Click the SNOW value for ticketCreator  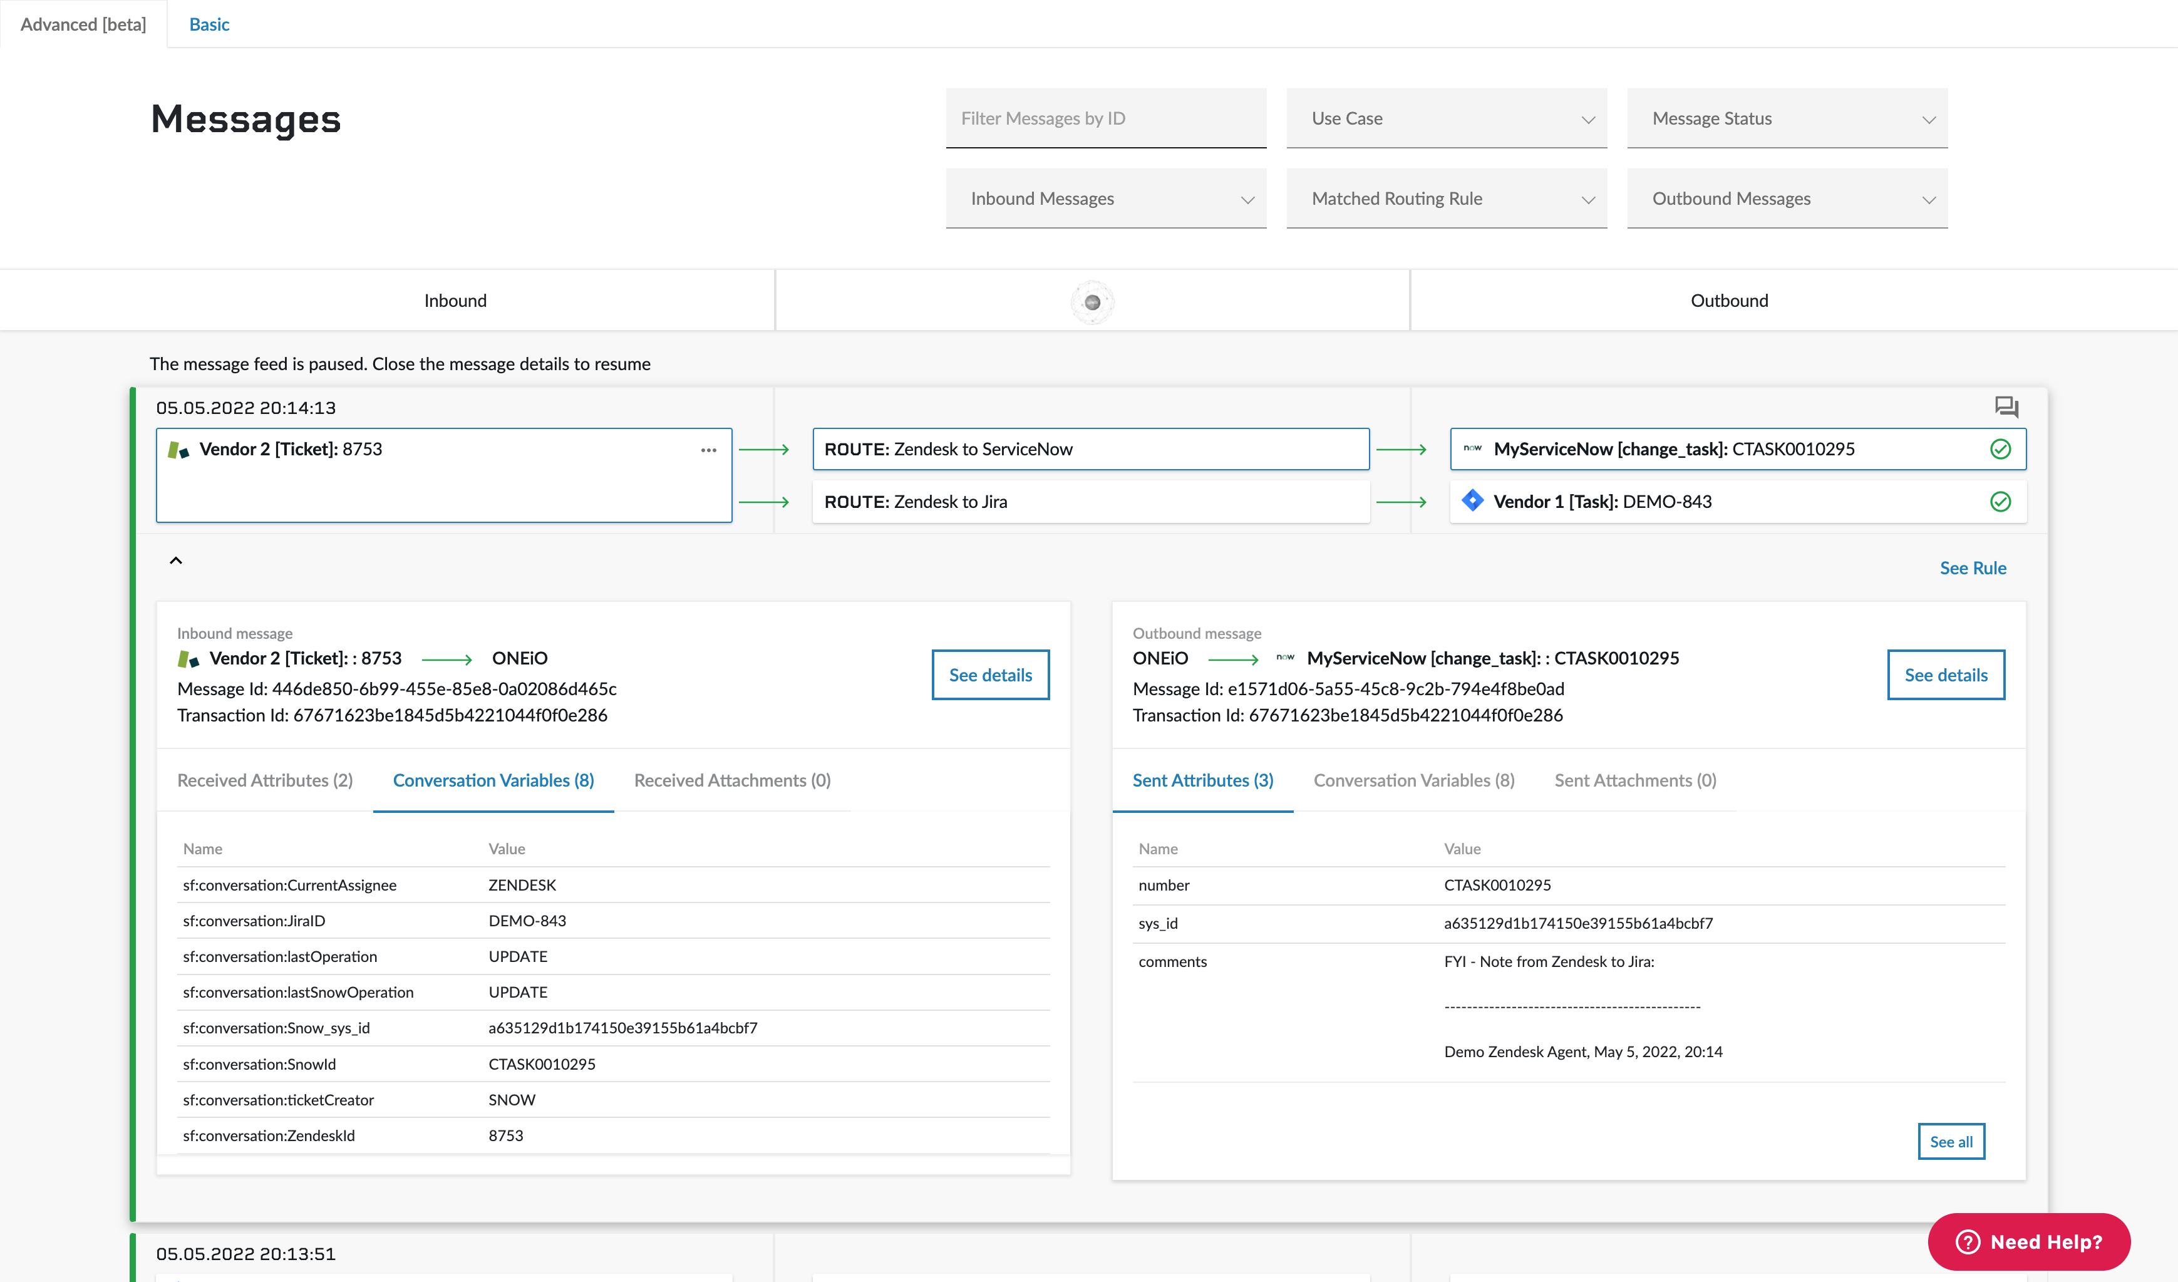pos(512,1100)
